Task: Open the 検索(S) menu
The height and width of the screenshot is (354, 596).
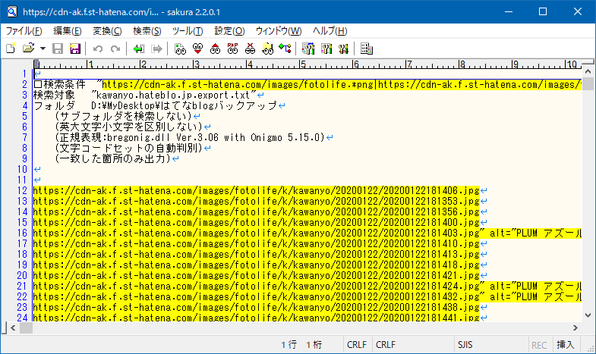Action: tap(147, 31)
